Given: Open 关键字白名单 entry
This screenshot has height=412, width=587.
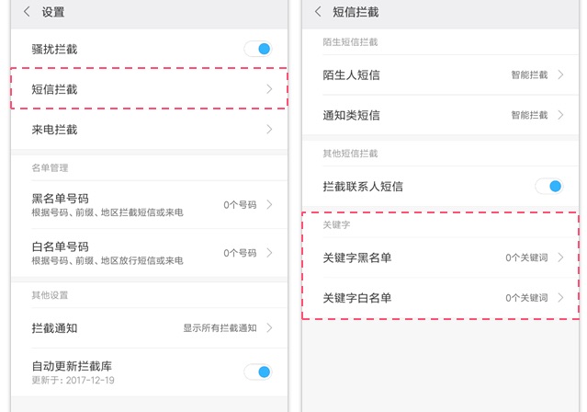Looking at the screenshot, I should pyautogui.click(x=440, y=298).
